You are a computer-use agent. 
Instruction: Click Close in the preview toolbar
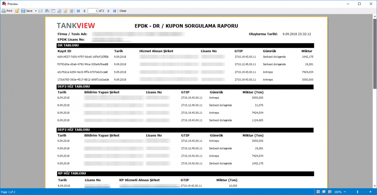click(123, 11)
